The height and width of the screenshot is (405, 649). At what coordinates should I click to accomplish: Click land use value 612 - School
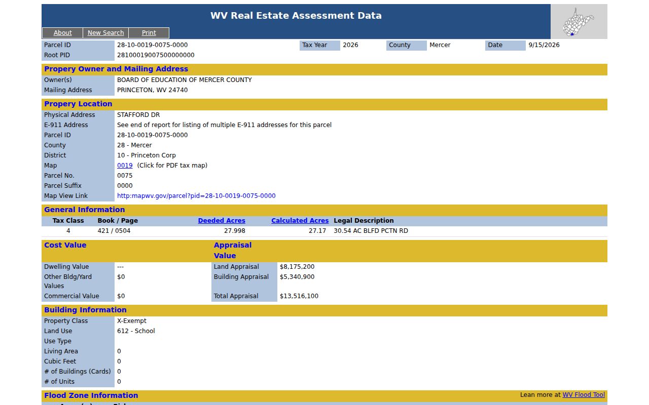[x=136, y=331]
